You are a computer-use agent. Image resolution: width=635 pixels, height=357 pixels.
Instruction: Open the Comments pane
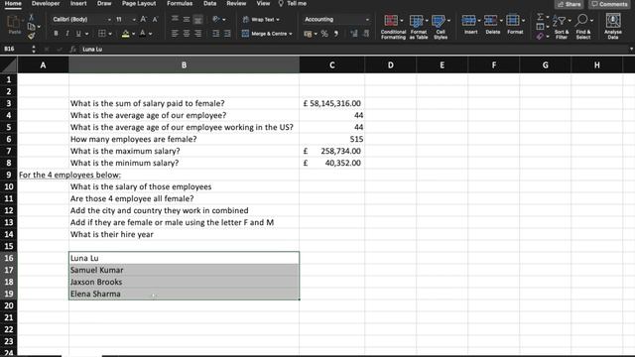(x=608, y=4)
